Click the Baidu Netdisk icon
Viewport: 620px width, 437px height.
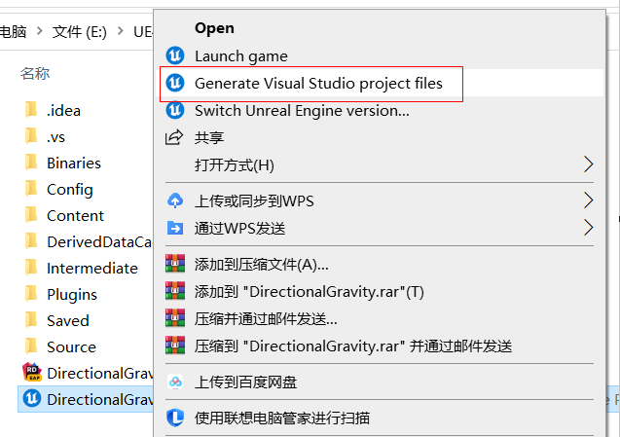(175, 382)
